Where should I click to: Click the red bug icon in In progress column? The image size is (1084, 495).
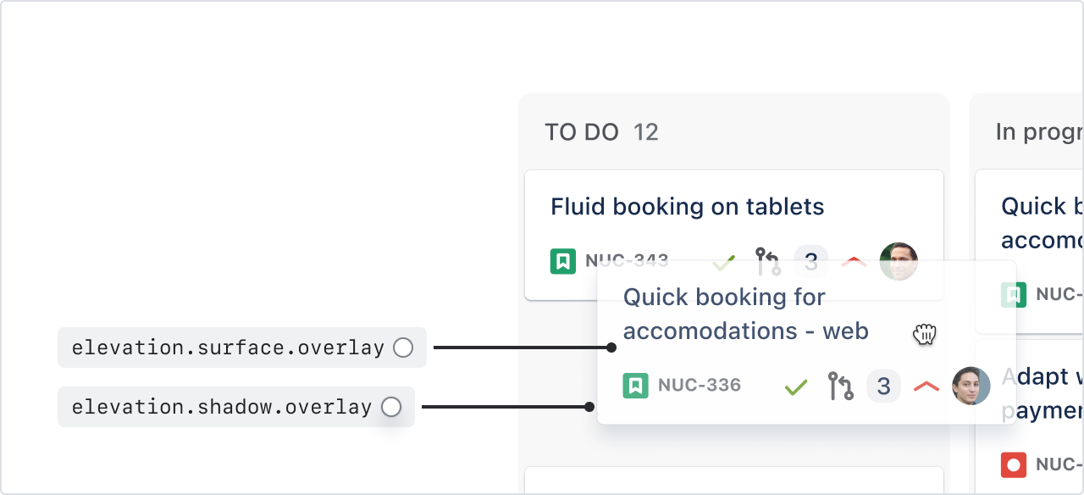pyautogui.click(x=1014, y=464)
